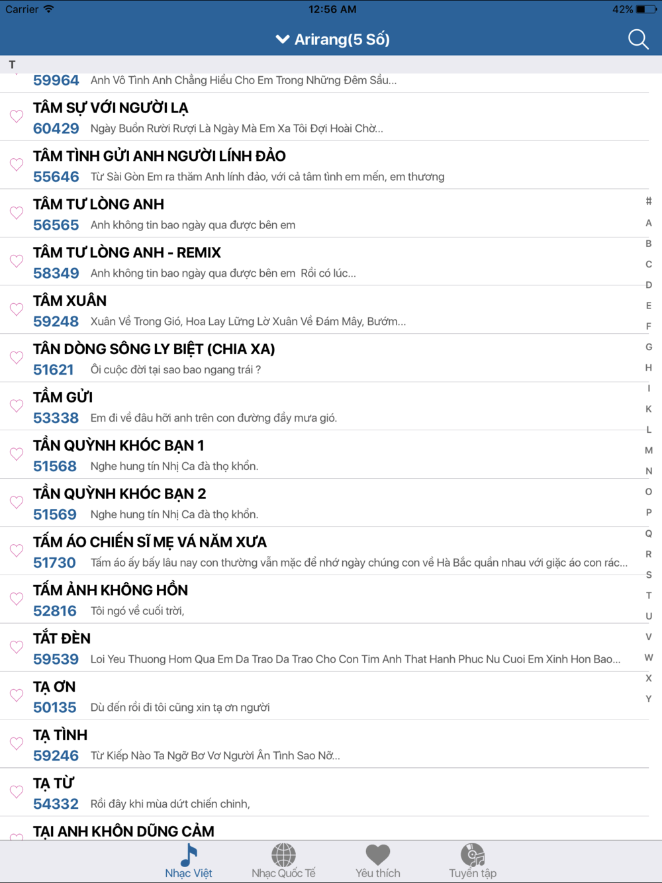The height and width of the screenshot is (883, 662).
Task: Jump to letter Y in index
Action: point(649,698)
